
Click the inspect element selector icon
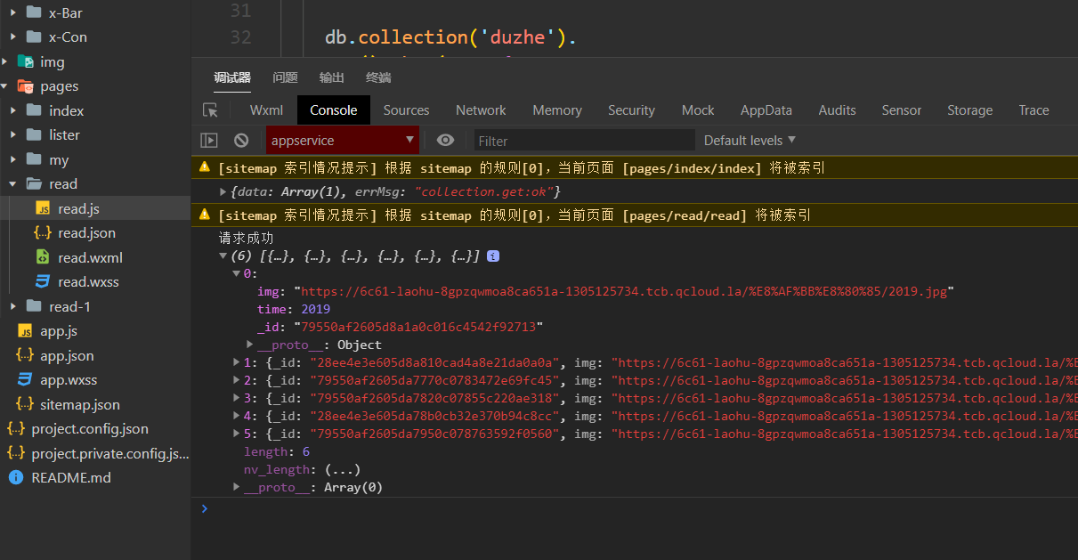210,110
